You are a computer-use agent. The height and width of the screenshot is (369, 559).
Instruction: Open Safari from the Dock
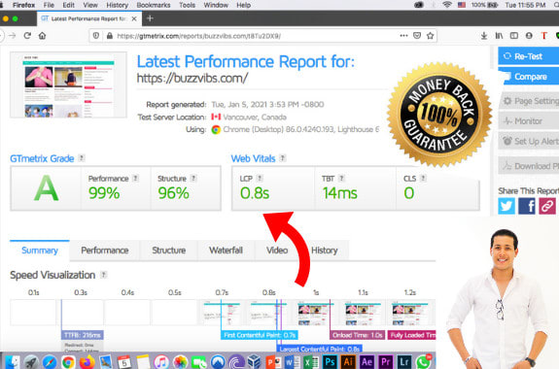pyautogui.click(x=50, y=362)
